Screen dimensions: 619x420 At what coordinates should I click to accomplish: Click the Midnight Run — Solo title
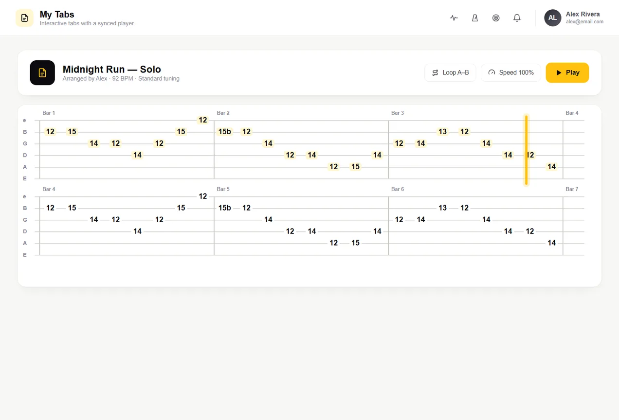(x=112, y=69)
